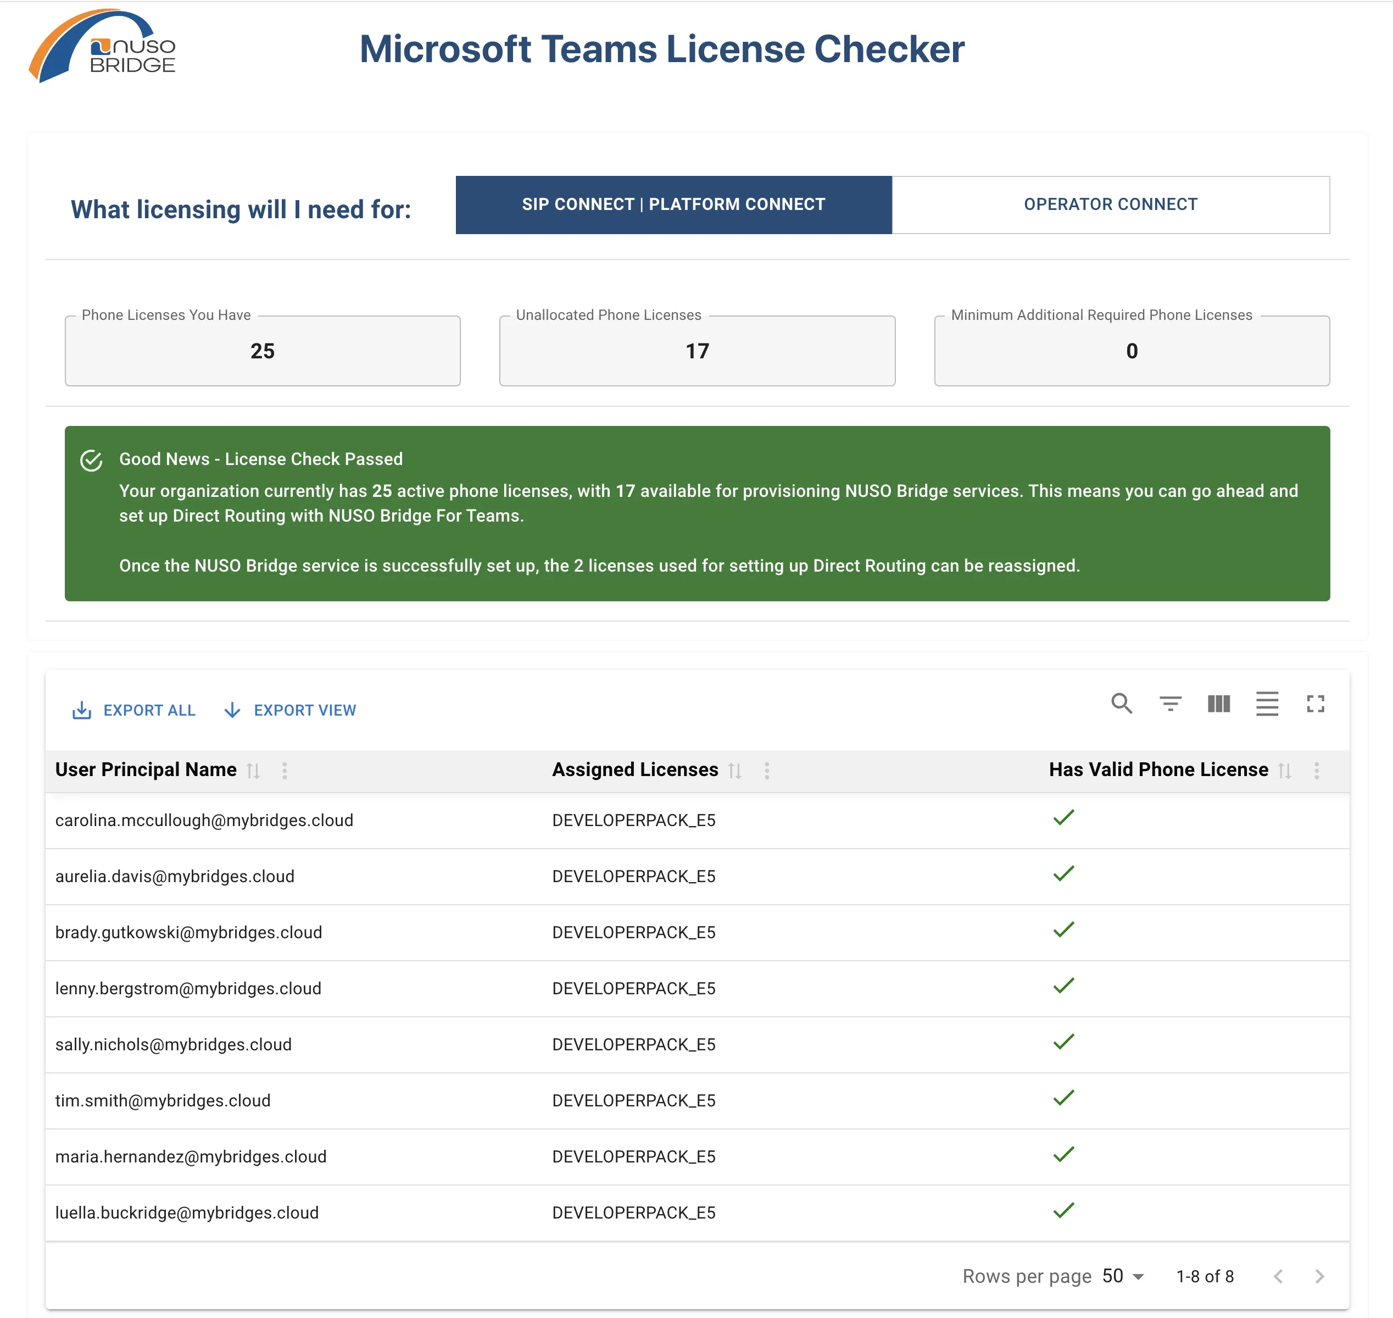Click checkmark in maria.hernandez row
This screenshot has width=1393, height=1318.
(x=1064, y=1154)
